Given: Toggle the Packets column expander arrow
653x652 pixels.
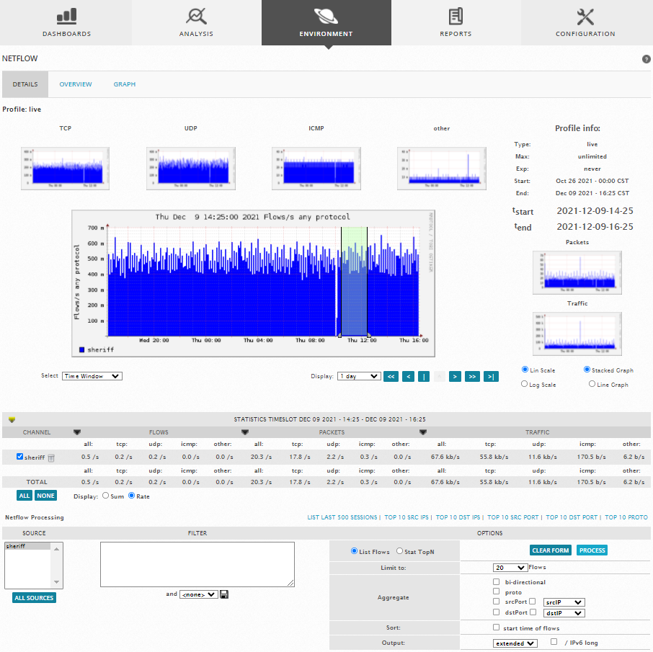Looking at the screenshot, I should pos(245,432).
